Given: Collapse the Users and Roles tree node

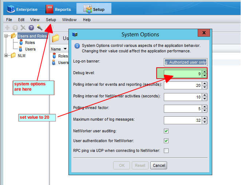Looking at the screenshot, I should (6, 36).
